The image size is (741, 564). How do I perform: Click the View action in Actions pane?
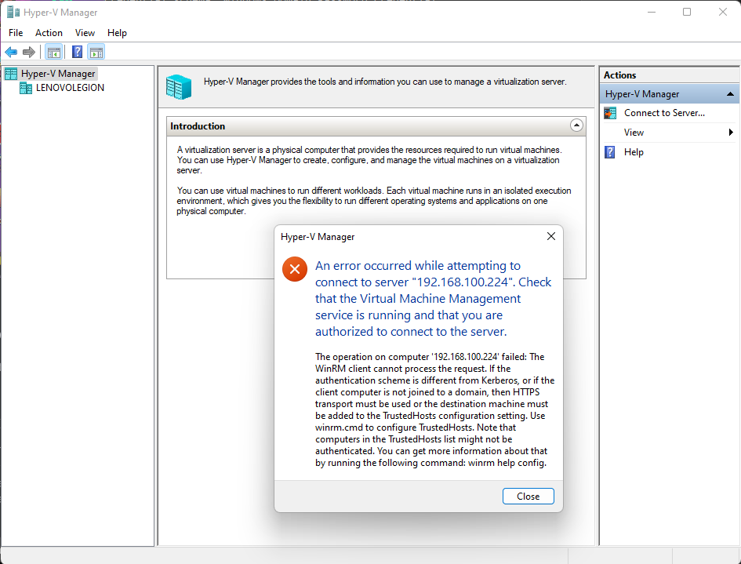pyautogui.click(x=634, y=133)
